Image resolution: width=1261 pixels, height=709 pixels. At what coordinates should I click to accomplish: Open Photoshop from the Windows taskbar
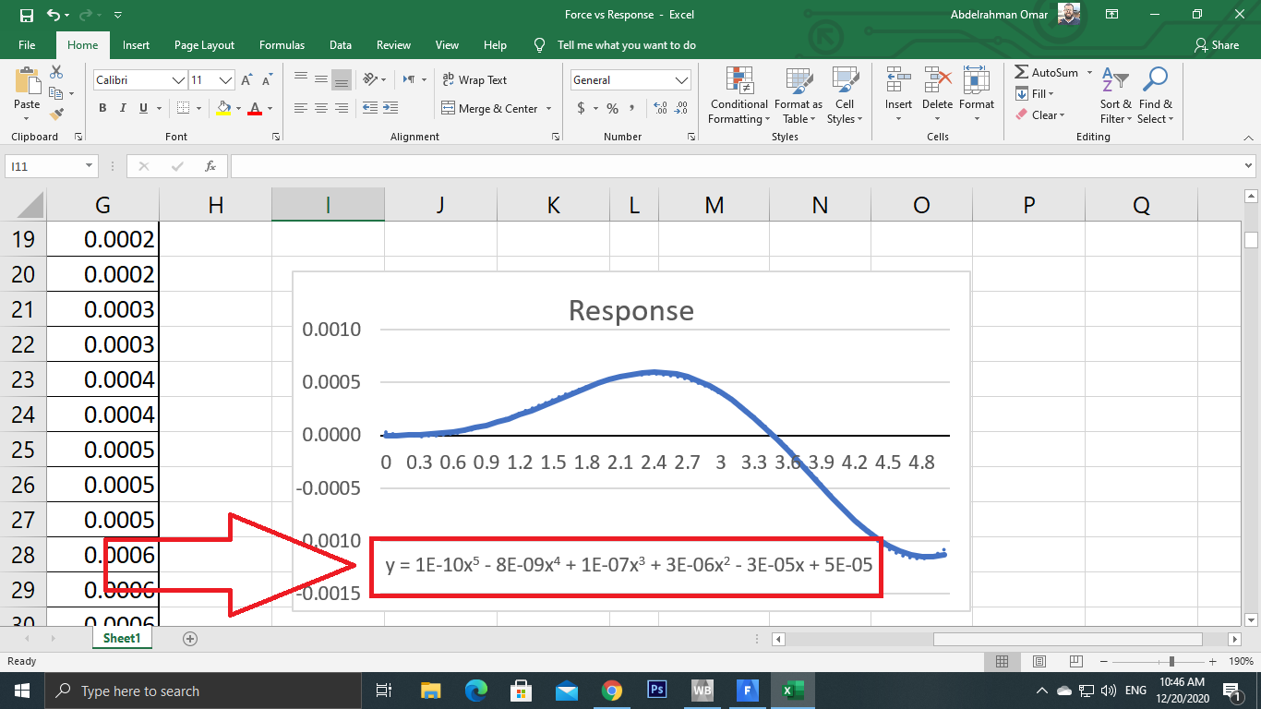[x=657, y=691]
